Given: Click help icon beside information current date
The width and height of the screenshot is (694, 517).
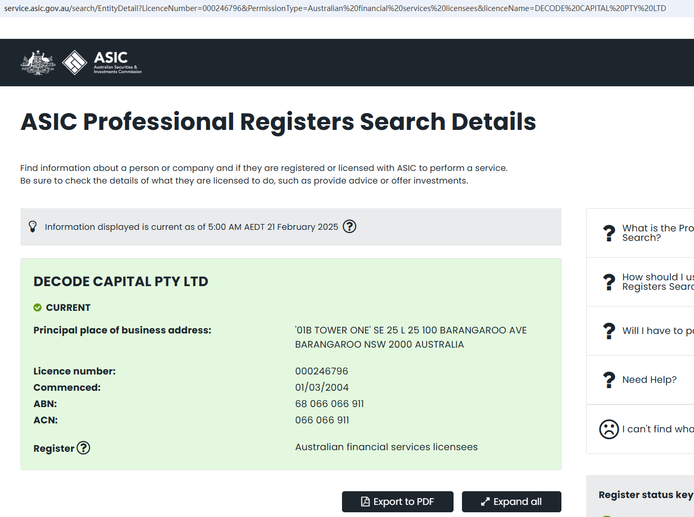Looking at the screenshot, I should [349, 227].
